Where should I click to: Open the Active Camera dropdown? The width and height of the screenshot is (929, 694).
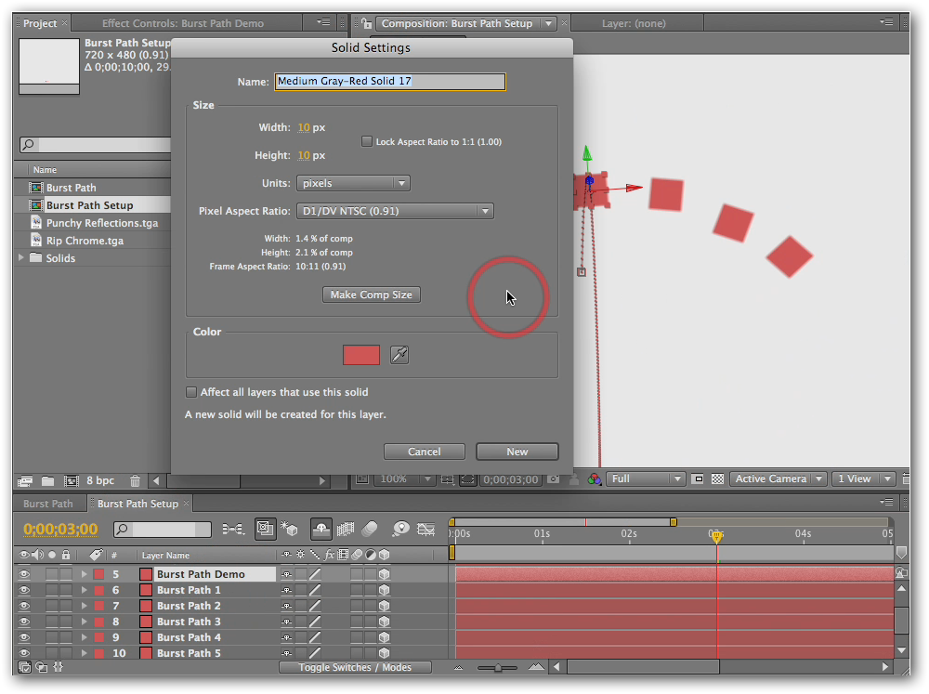778,478
